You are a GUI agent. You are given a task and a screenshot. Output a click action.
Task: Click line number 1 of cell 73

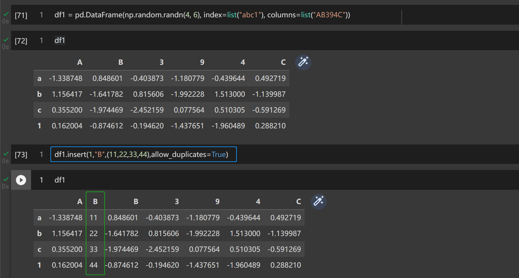coord(41,154)
